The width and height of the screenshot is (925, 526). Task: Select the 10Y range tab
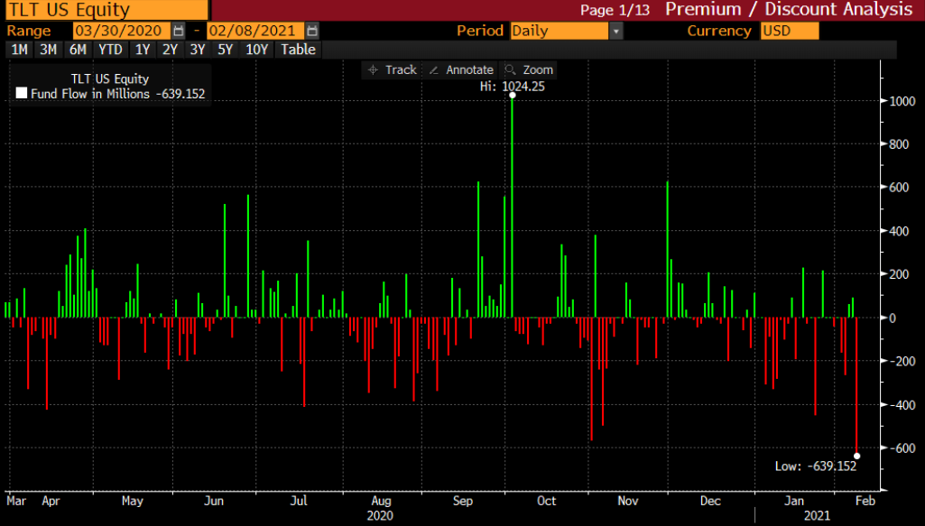[256, 50]
